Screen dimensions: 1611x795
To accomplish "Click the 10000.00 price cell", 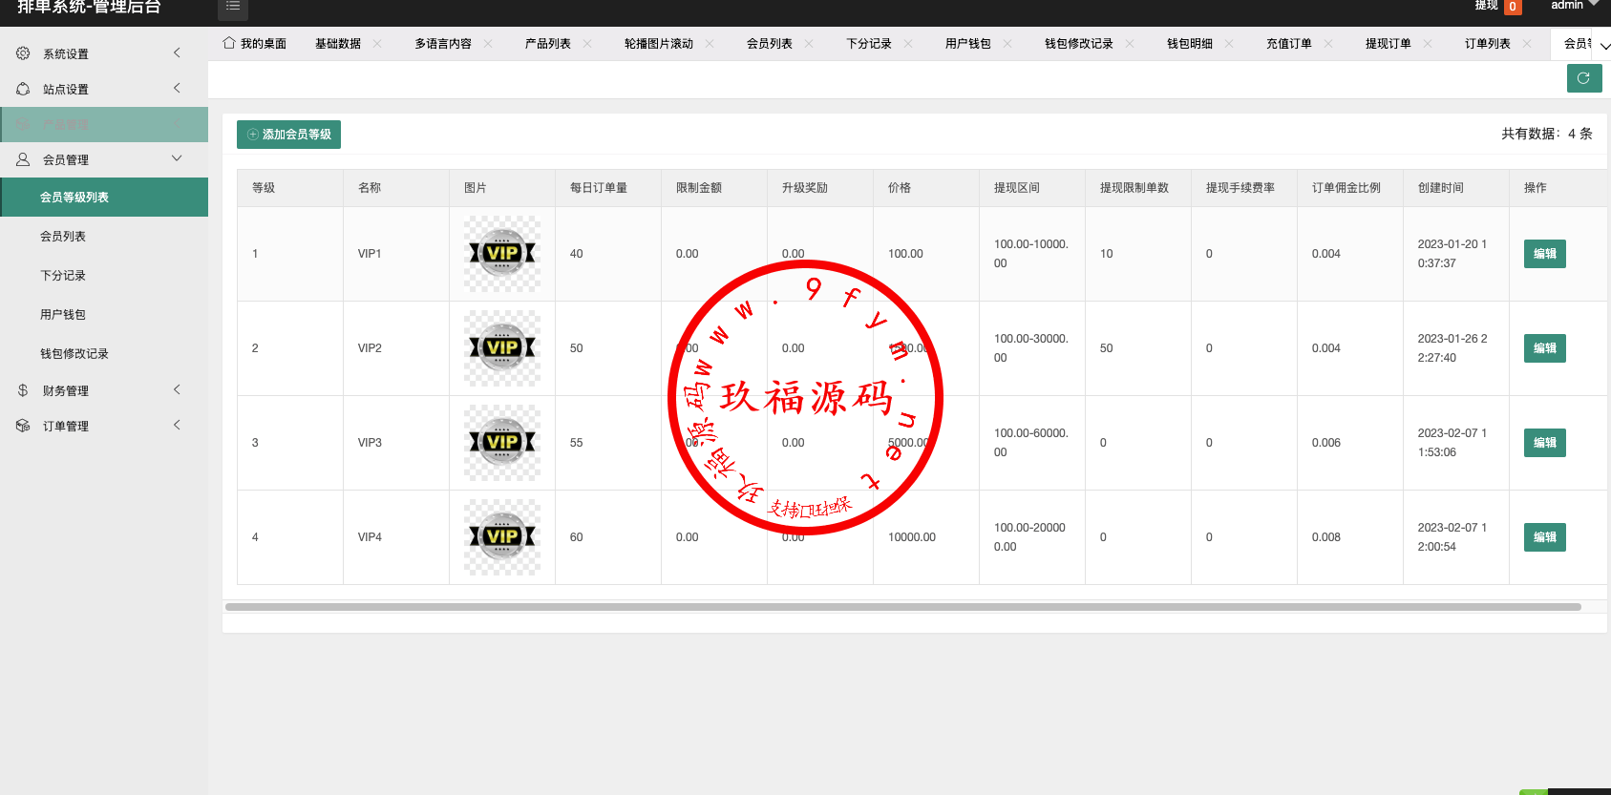I will (x=926, y=537).
